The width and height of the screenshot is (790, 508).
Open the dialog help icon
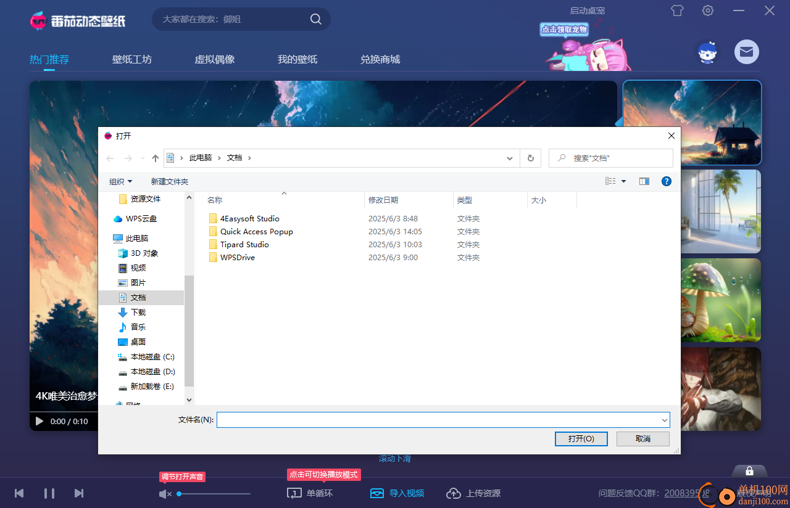[667, 181]
